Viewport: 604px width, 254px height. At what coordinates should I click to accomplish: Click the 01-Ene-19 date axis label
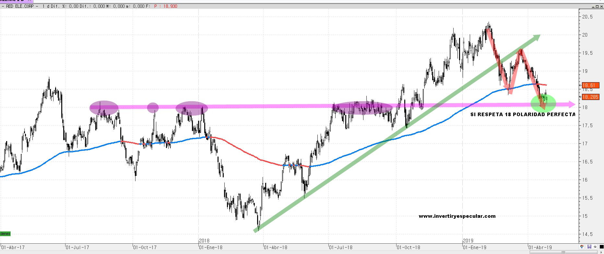point(475,248)
